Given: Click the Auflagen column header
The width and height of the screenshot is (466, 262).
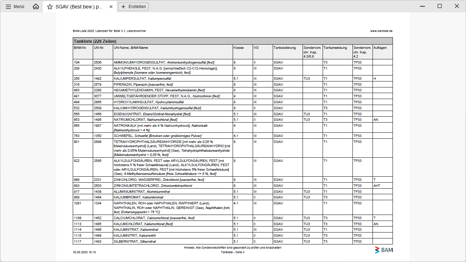Looking at the screenshot, I should 380,48.
